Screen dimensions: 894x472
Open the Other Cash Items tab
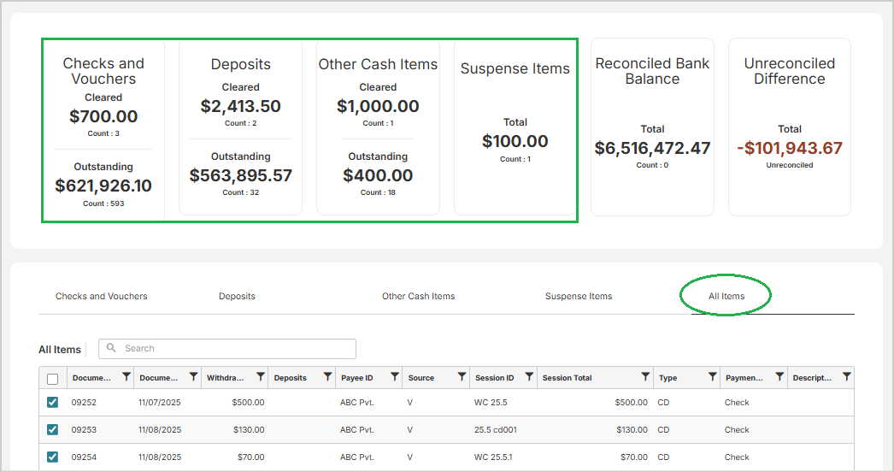point(418,297)
